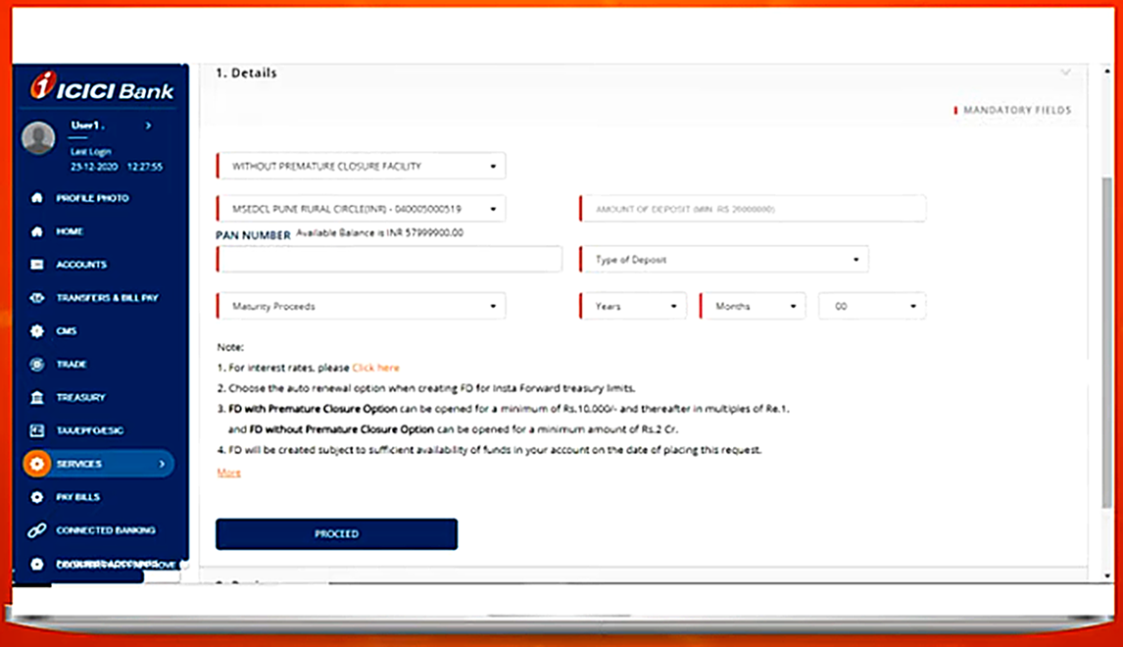This screenshot has height=647, width=1123.
Task: Click the Profile Photo sidebar icon
Action: pyautogui.click(x=37, y=198)
